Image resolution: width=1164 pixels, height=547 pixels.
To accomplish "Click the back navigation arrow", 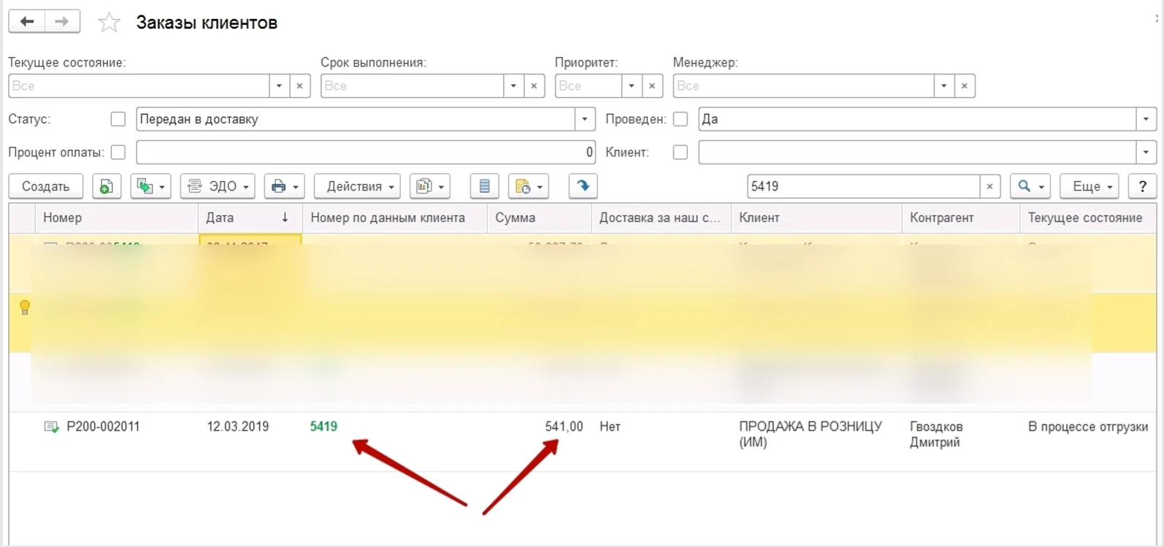I will (x=27, y=22).
